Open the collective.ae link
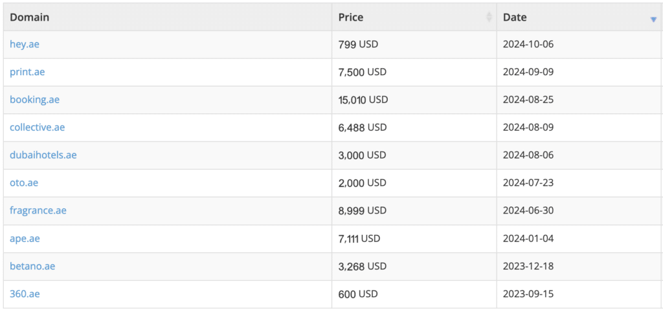Screen dimensions: 663x310 click(x=37, y=127)
